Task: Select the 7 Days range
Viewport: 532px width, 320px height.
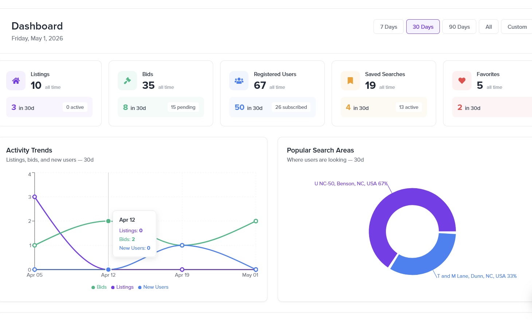Action: [x=388, y=27]
